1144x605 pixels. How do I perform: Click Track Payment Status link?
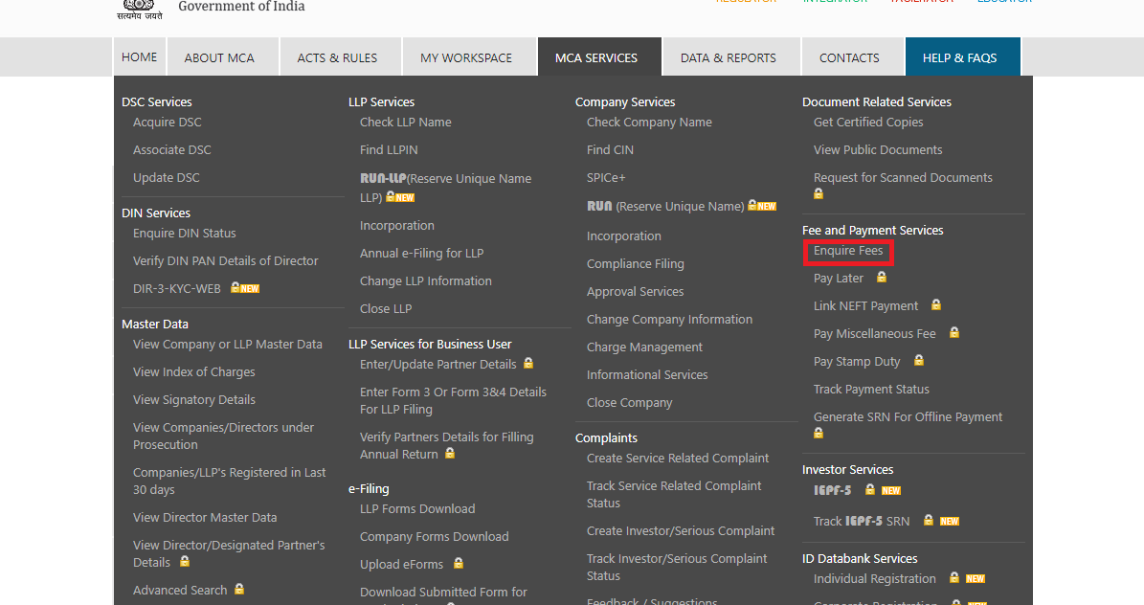point(871,389)
